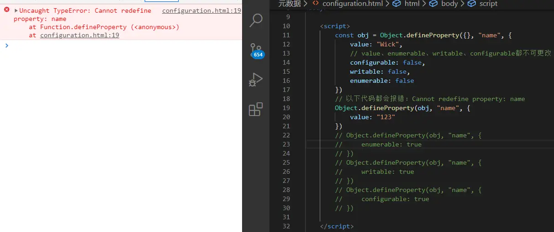
Task: Open configuration.html:19 link beside the error message
Action: 201,10
